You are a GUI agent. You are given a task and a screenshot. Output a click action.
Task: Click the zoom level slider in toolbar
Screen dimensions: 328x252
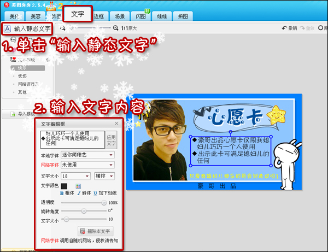[90, 28]
